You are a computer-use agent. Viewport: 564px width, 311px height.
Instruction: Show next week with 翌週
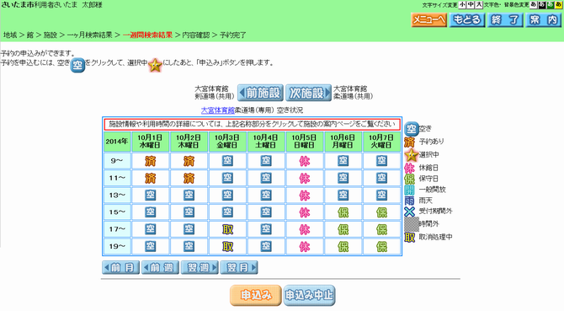click(200, 267)
